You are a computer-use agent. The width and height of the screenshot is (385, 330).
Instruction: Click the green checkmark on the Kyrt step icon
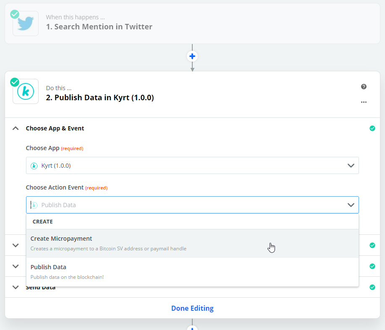point(15,82)
